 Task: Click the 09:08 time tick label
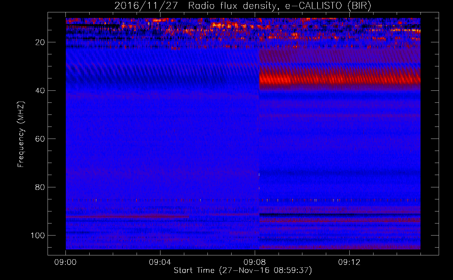pos(255,262)
